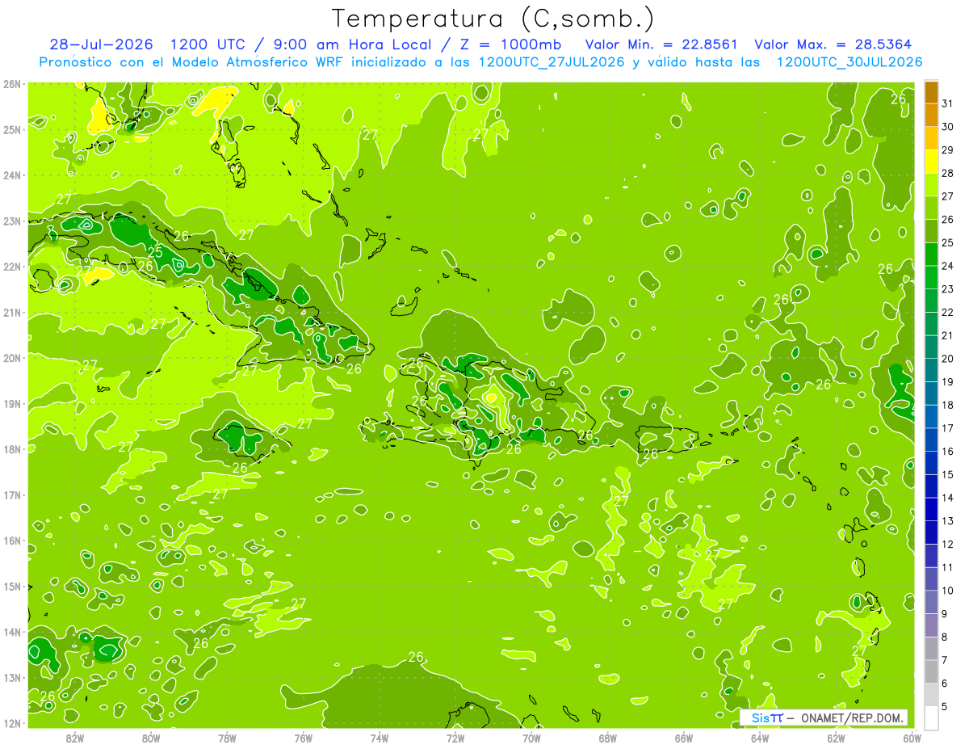This screenshot has width=969, height=749.
Task: Pick the gray 6–7 colorbar segment
Action: tap(931, 671)
